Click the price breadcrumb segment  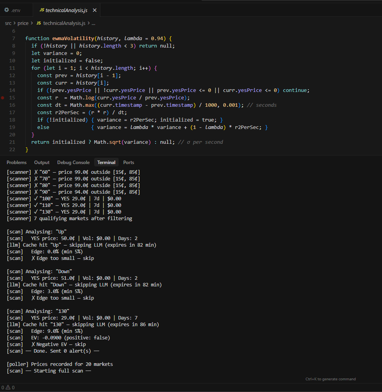tap(23, 23)
